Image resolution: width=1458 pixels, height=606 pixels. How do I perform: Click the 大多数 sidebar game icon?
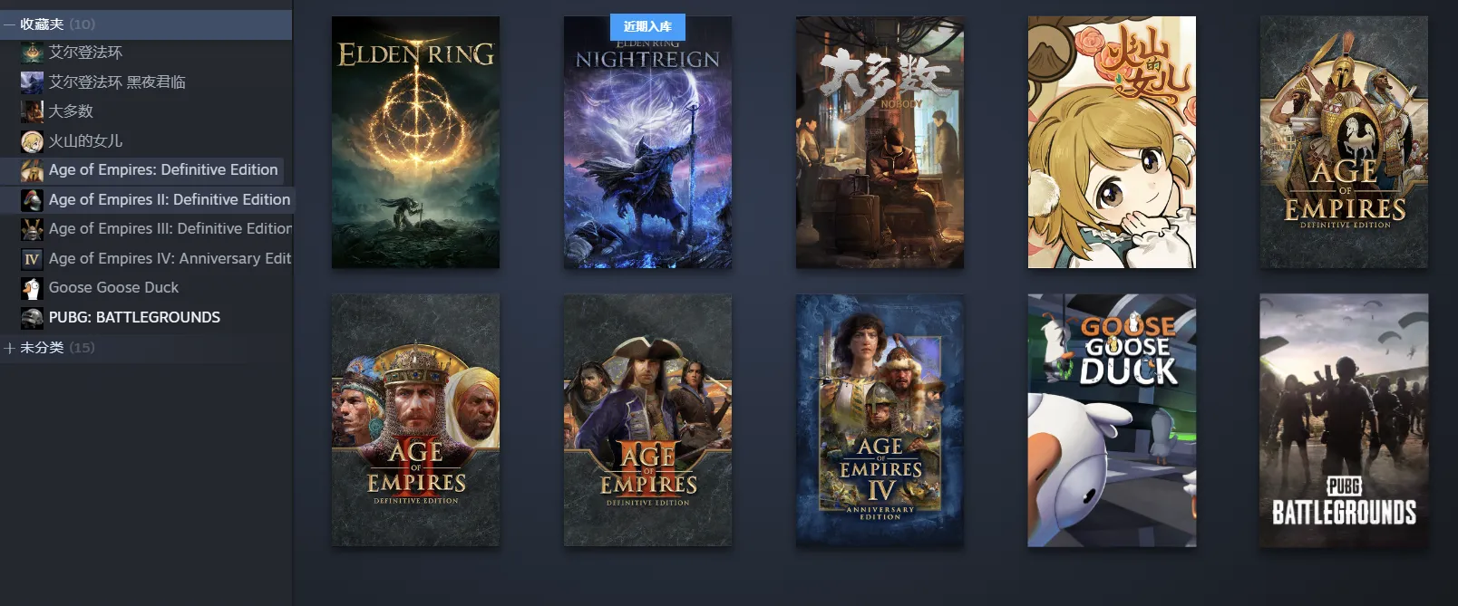32,111
